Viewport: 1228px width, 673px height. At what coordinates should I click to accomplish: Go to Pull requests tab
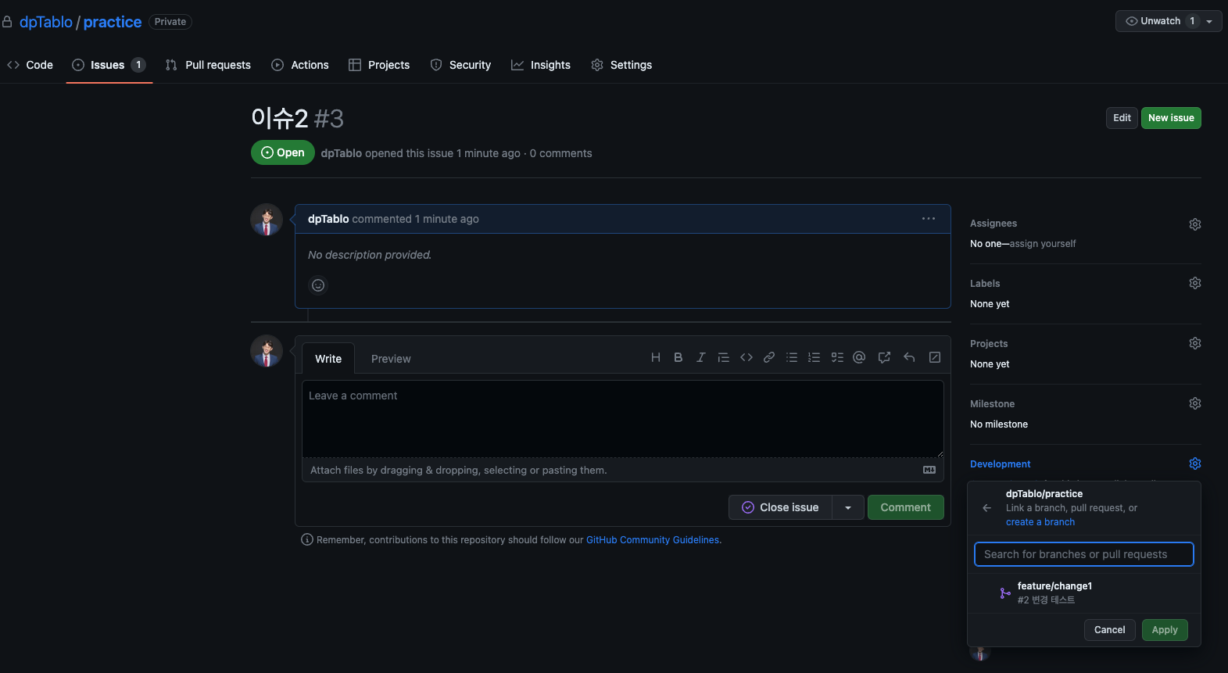[208, 65]
